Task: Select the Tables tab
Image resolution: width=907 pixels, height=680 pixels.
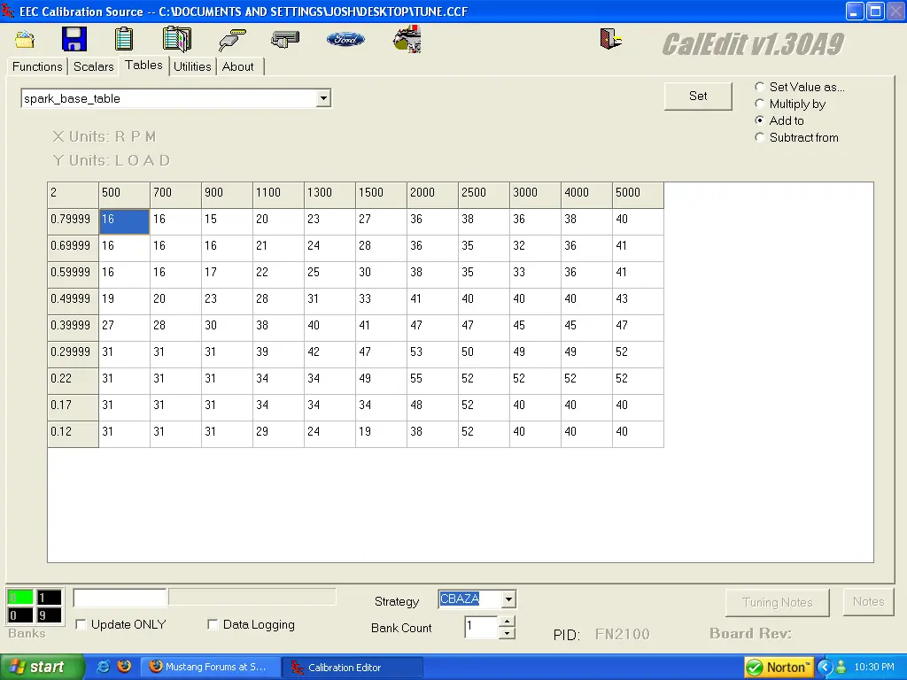Action: point(143,65)
